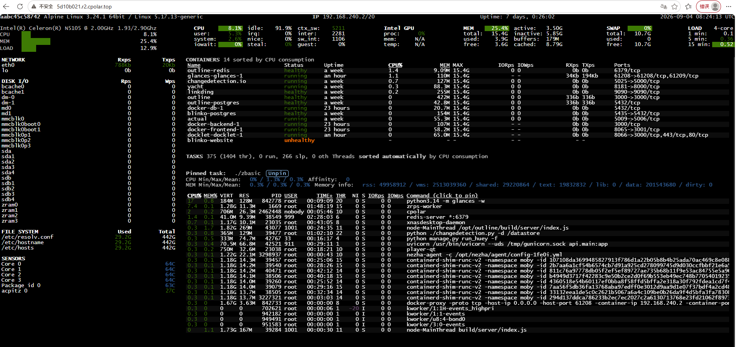The image size is (736, 347).
Task: Sort processes by THR column header
Action: click(x=341, y=196)
